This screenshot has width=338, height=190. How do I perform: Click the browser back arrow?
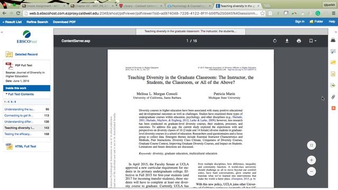click(x=4, y=13)
